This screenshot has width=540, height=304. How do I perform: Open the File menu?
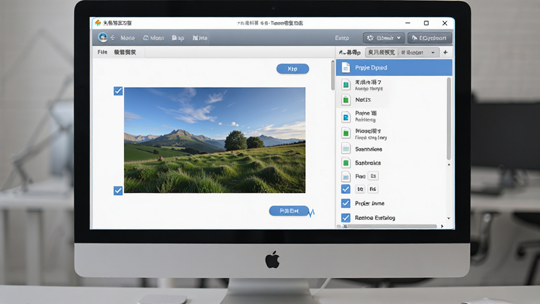(102, 52)
